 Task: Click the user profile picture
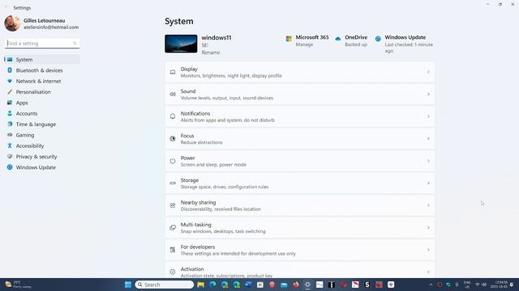pyautogui.click(x=12, y=23)
